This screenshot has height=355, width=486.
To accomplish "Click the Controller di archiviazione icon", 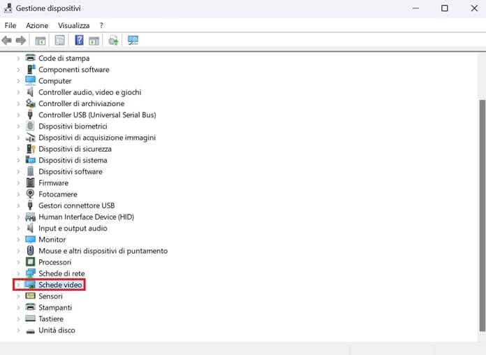I will 31,103.
